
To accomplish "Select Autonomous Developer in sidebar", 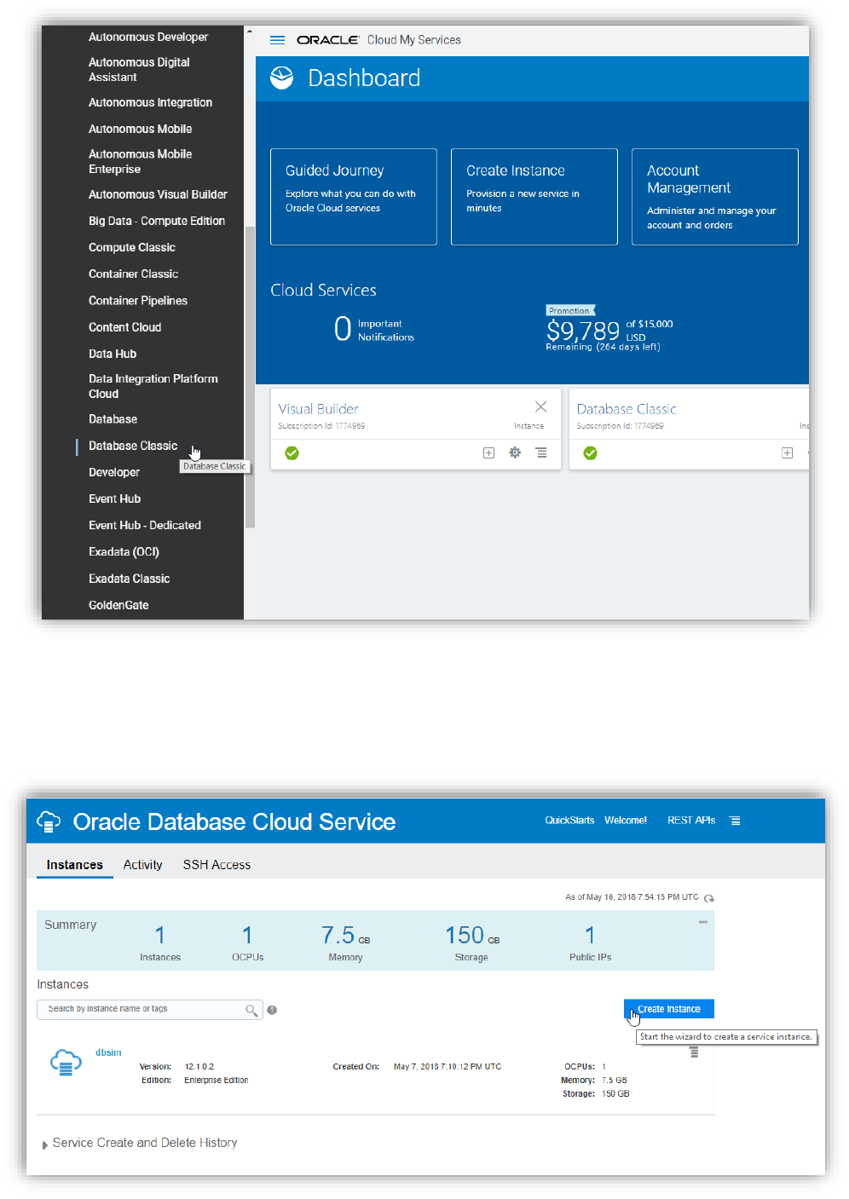I will point(148,37).
